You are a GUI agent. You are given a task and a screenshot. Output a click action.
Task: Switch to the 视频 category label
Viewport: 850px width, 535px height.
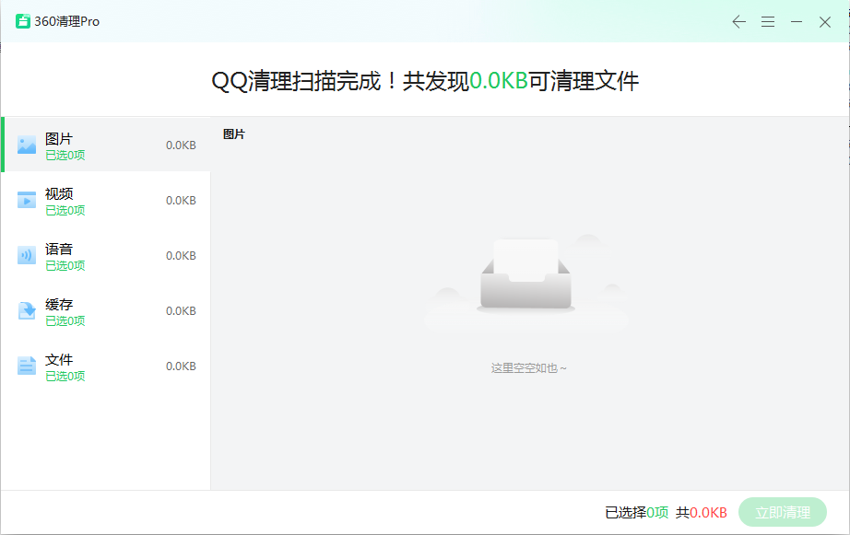point(59,193)
